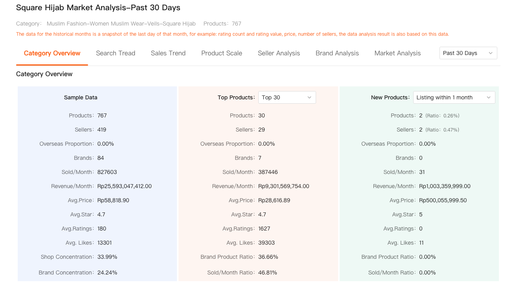
Task: Open the Sales Trend tab
Action: tap(168, 53)
